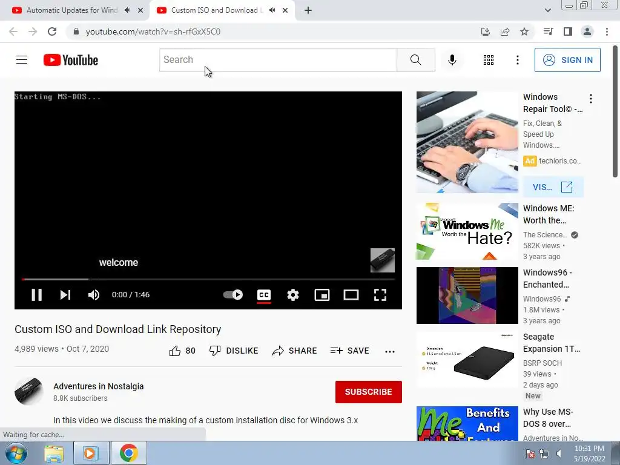Open Windows Repair Tool ad thumbnail
This screenshot has height=465, width=620.
pos(467,142)
